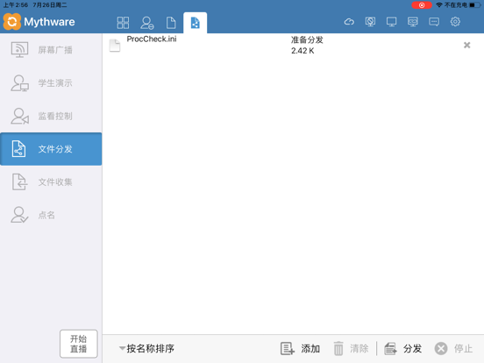Click the monitor with remote message icon
The width and height of the screenshot is (484, 363).
(x=413, y=22)
